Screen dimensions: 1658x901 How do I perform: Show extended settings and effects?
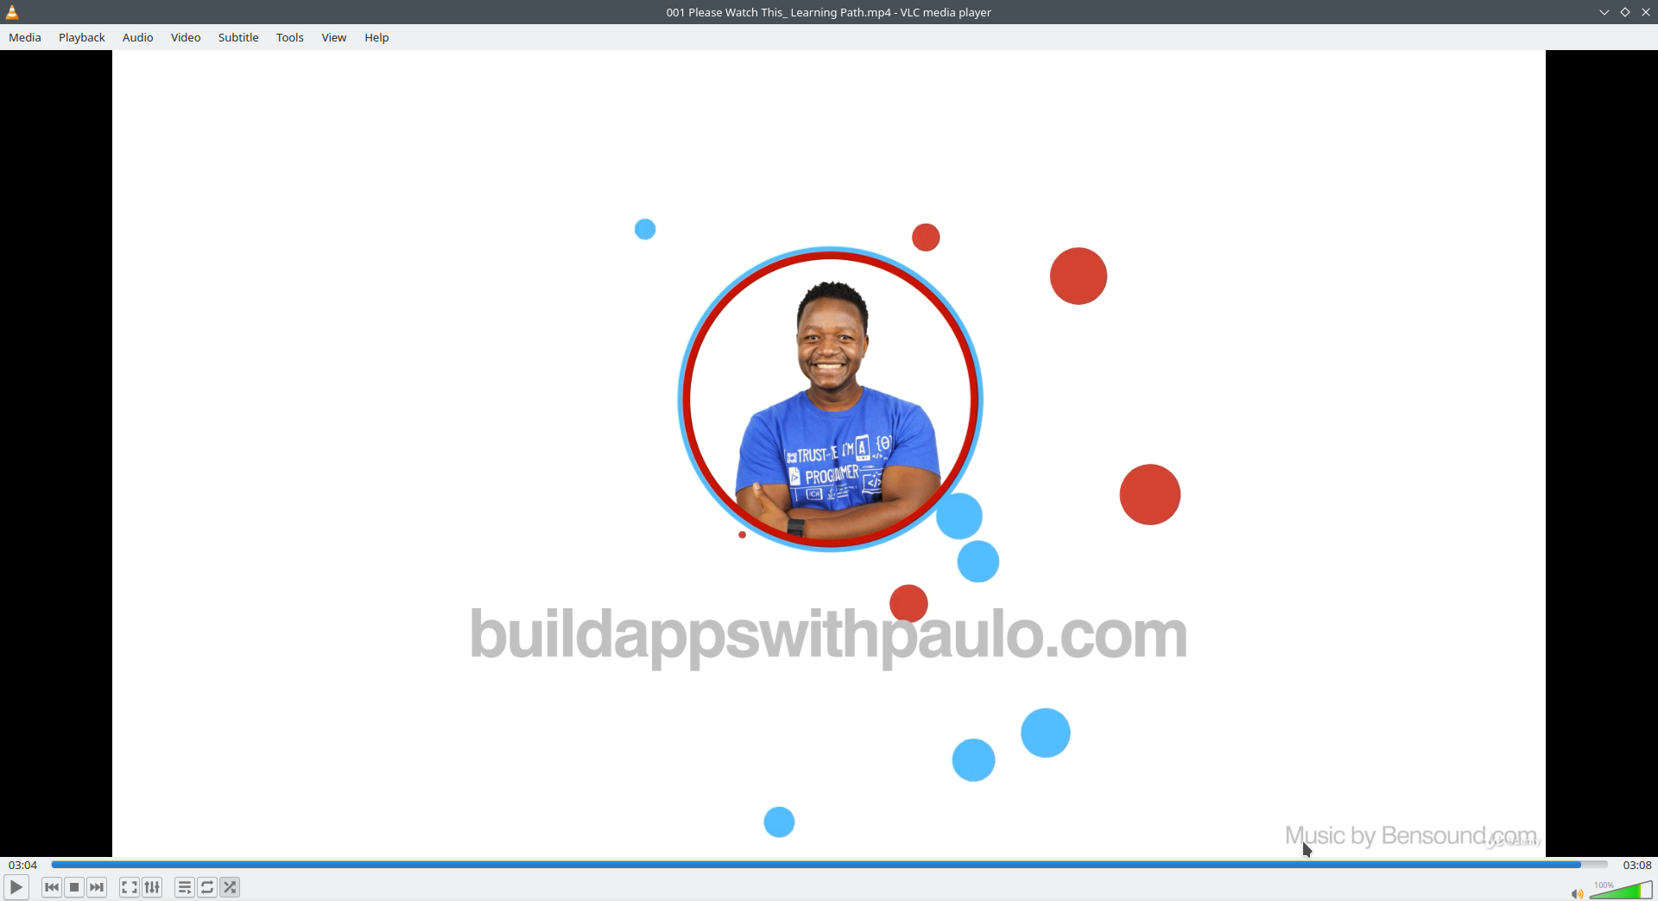tap(152, 887)
